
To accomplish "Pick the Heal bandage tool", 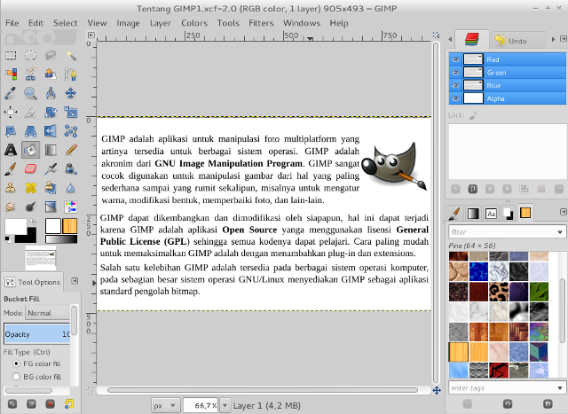I will 30,187.
